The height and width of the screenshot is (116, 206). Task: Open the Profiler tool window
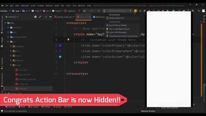click(46, 107)
